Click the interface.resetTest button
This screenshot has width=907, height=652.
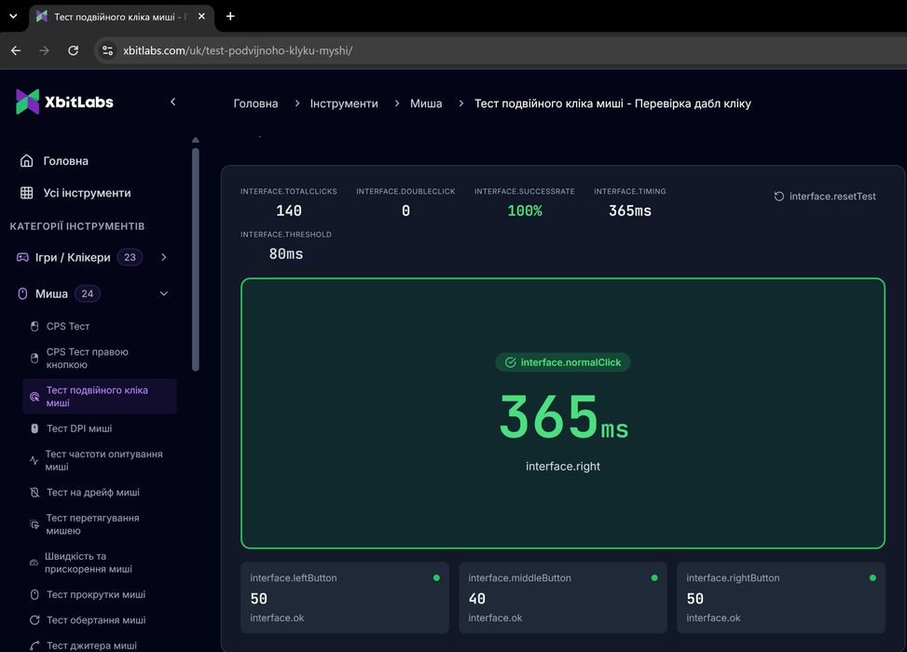(x=825, y=197)
